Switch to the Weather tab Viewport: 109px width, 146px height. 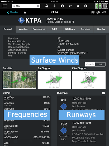pyautogui.click(x=23, y=29)
